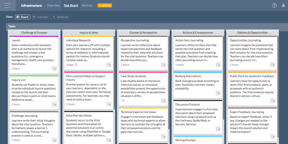This screenshot has width=288, height=144.
Task: Click the help question mark icon
Action: coord(274,5)
